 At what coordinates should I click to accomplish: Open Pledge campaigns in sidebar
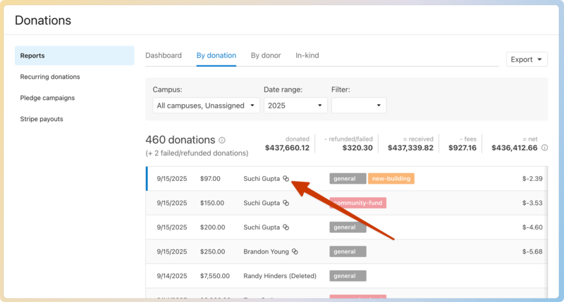tap(47, 98)
